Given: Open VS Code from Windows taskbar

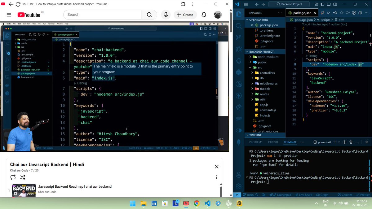Looking at the screenshot, I should (207, 203).
